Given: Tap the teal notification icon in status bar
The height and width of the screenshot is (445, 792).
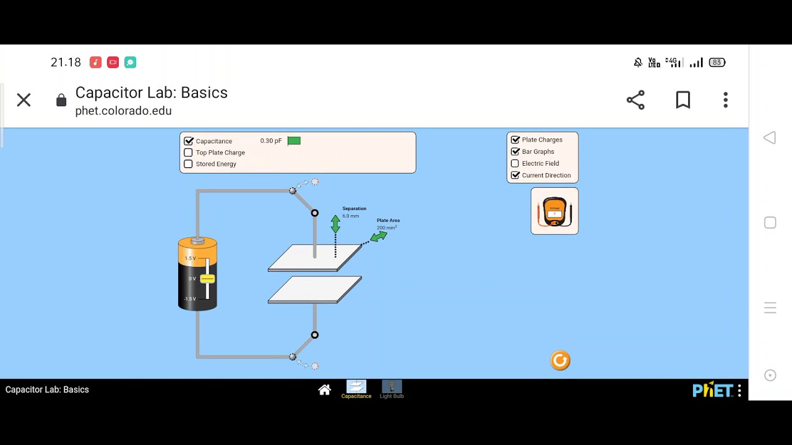Looking at the screenshot, I should tap(130, 62).
